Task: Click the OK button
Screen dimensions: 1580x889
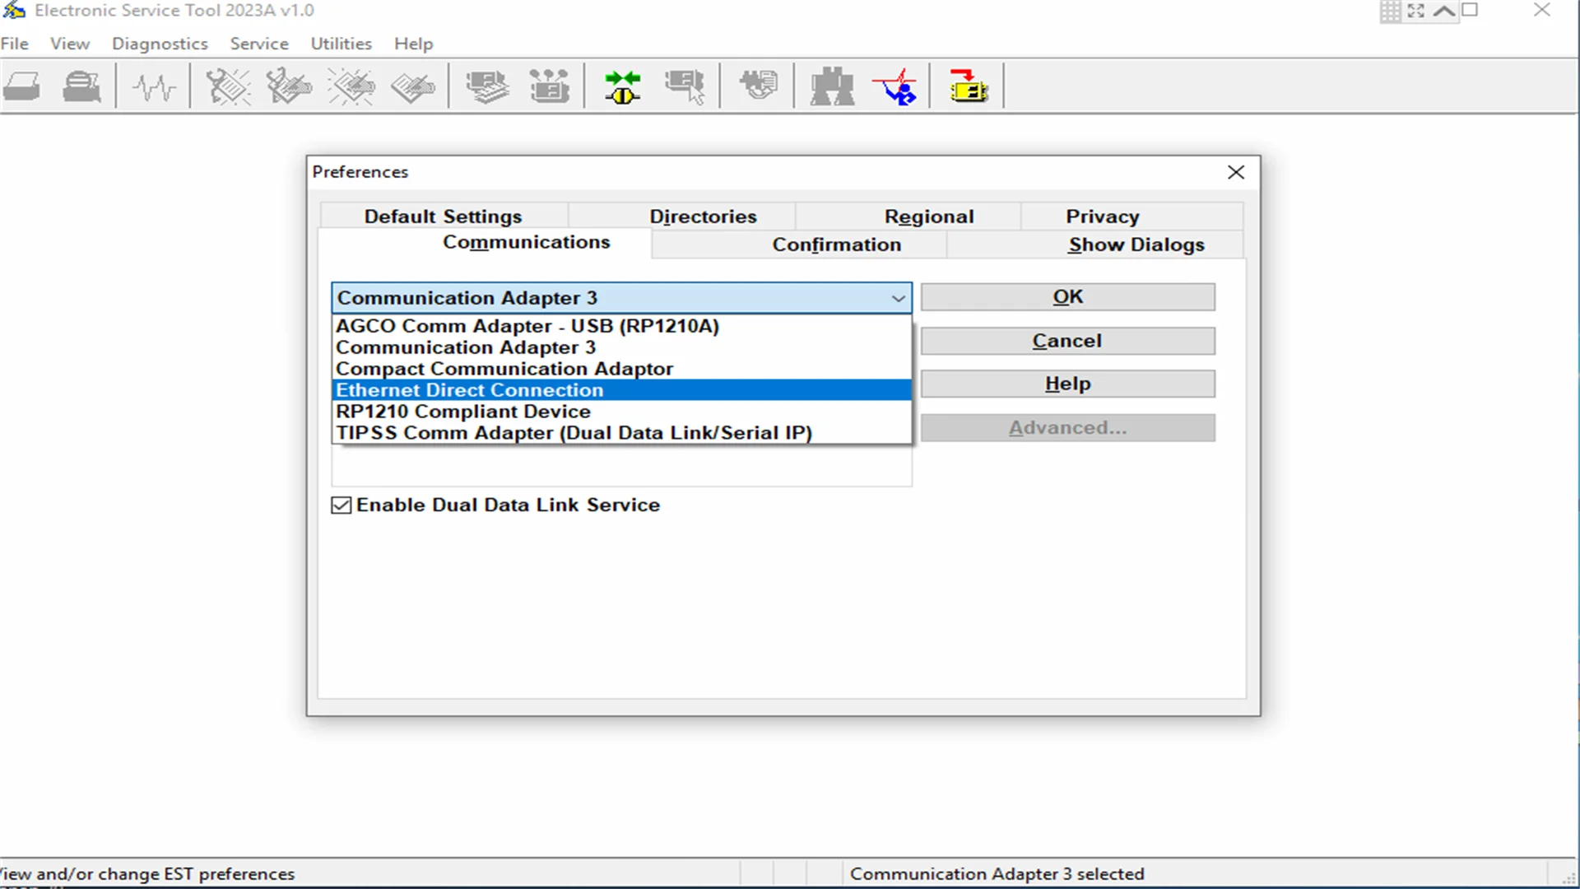Action: [x=1067, y=297]
